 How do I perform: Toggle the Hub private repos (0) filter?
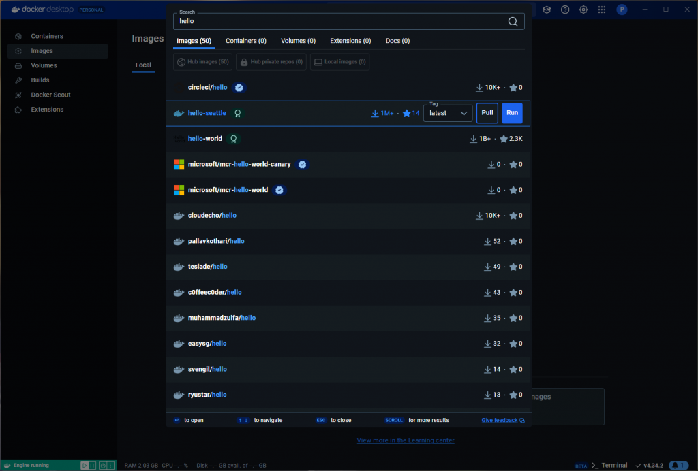coord(271,62)
